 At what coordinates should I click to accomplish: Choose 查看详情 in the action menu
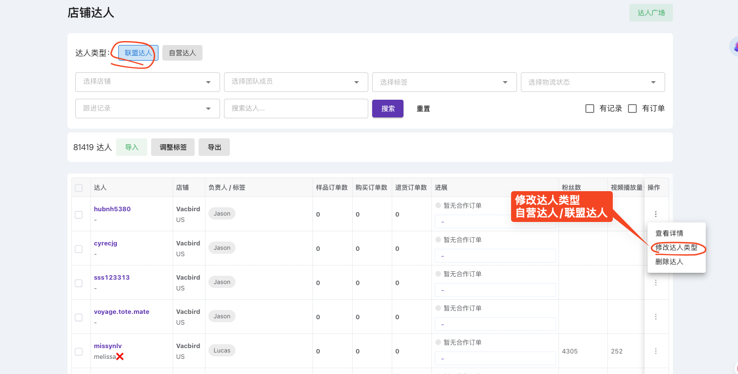click(676, 233)
